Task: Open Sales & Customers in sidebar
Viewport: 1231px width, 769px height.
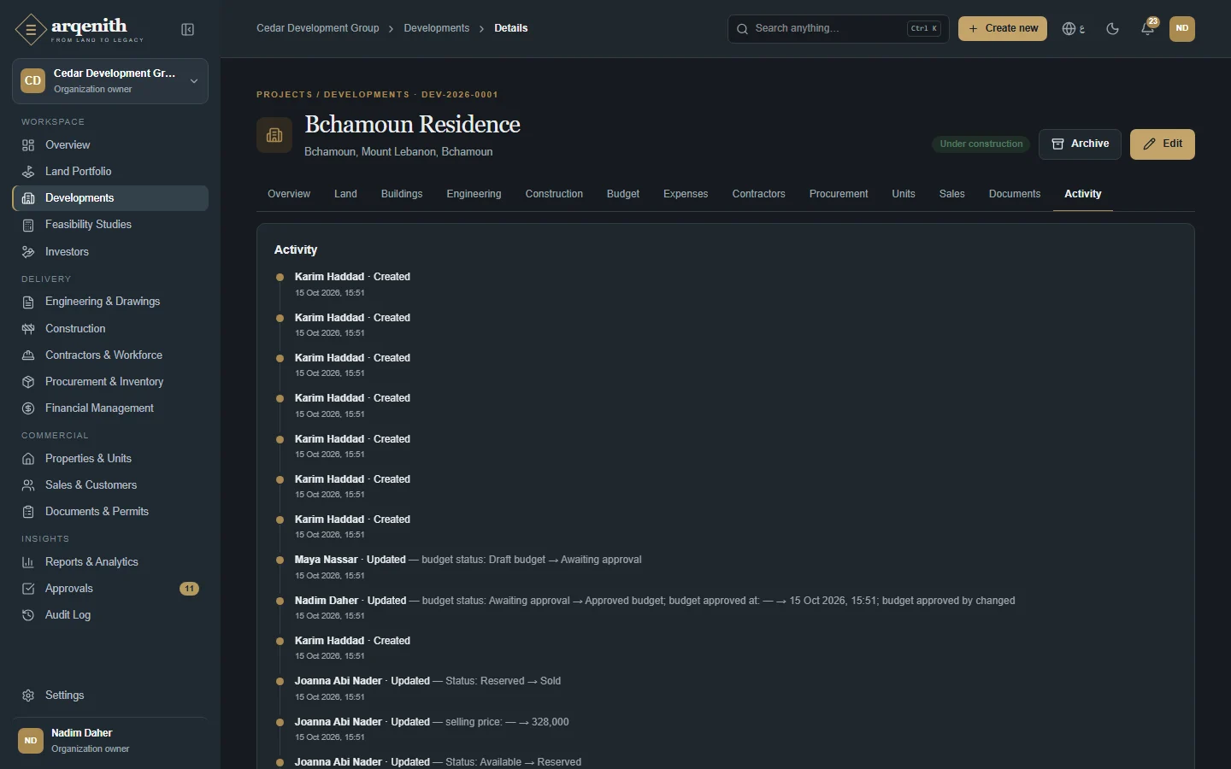Action: [x=110, y=485]
